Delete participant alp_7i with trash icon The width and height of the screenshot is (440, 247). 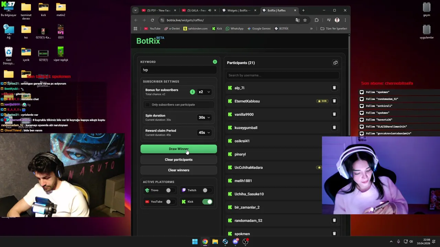334,88
